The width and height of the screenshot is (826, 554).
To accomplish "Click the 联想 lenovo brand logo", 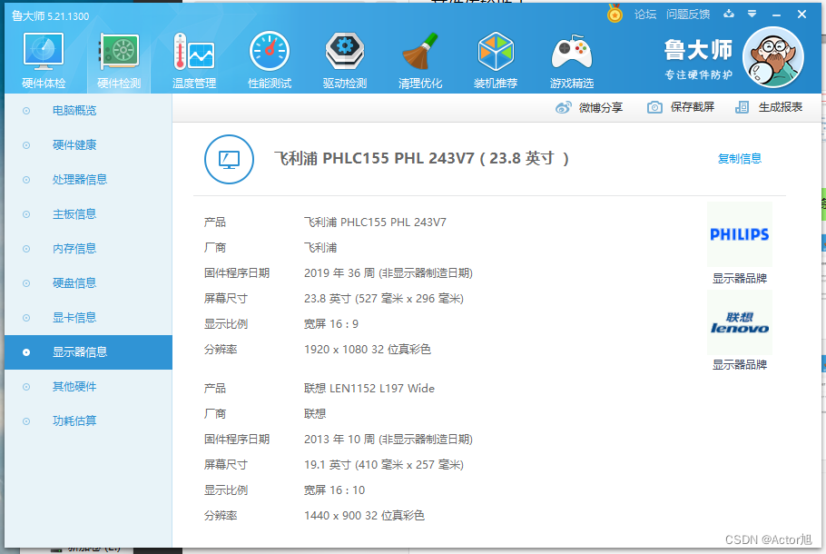I will click(x=740, y=322).
